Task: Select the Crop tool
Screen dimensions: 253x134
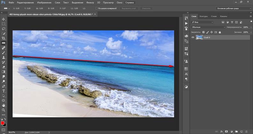Action: tap(4, 38)
